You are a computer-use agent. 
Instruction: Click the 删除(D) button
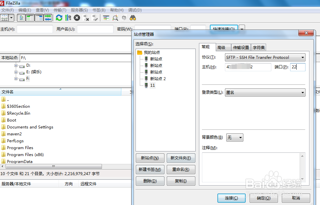pos(150,181)
